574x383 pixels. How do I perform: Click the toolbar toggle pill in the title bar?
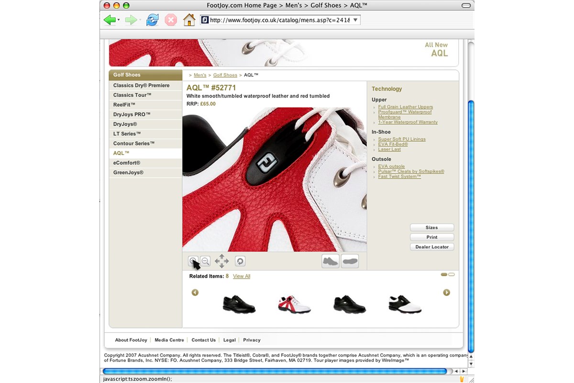coord(465,5)
